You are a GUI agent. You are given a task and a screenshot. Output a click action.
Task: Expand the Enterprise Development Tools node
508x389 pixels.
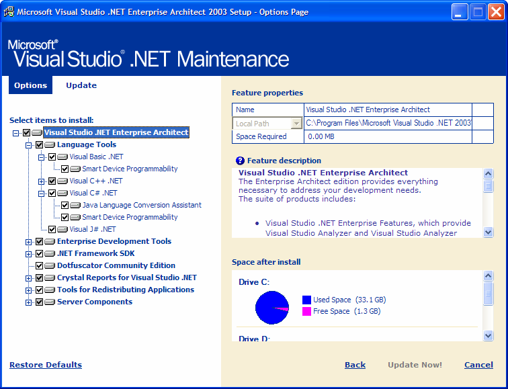point(28,242)
